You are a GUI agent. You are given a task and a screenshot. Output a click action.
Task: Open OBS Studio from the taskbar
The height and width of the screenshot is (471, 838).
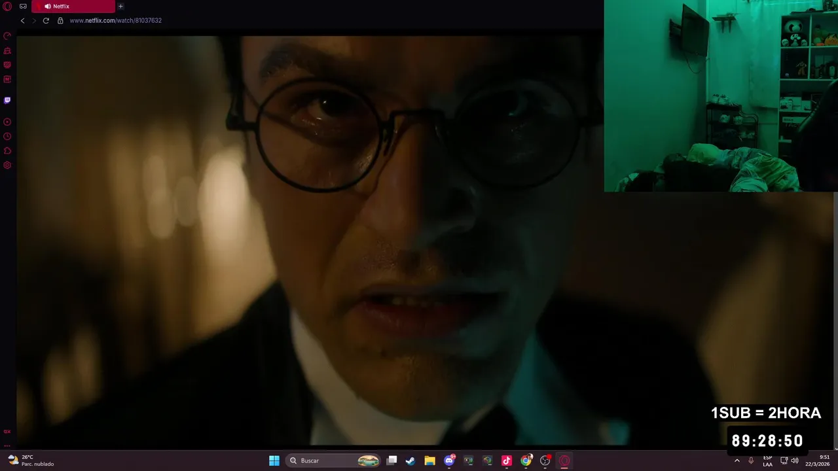coord(545,461)
